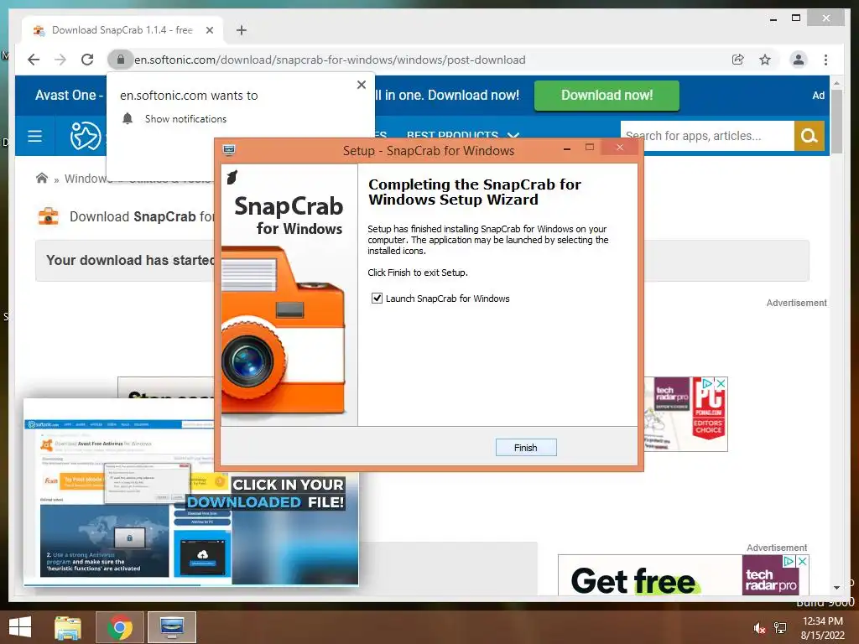Image resolution: width=859 pixels, height=644 pixels.
Task: Click Chrome icon in taskbar
Action: 120,627
